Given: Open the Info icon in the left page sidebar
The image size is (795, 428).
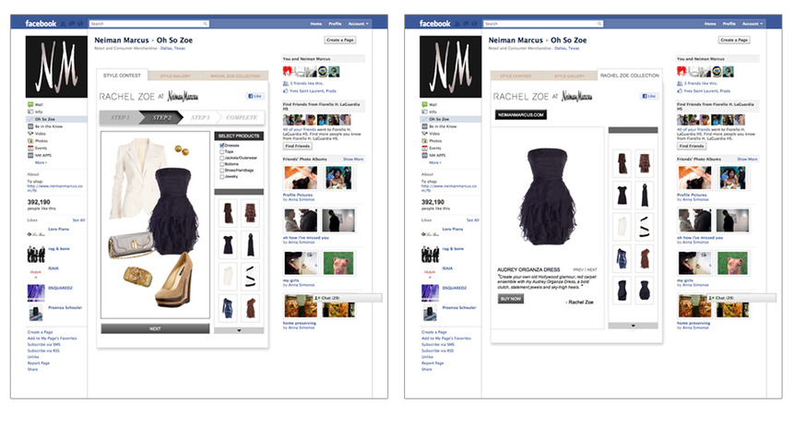Looking at the screenshot, I should pos(30,112).
